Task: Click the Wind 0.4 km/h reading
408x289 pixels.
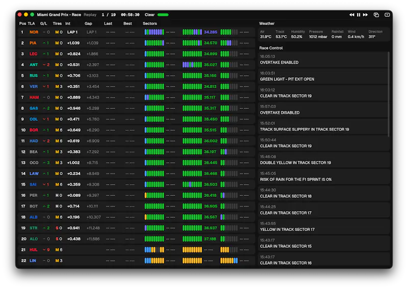Action: (x=356, y=37)
